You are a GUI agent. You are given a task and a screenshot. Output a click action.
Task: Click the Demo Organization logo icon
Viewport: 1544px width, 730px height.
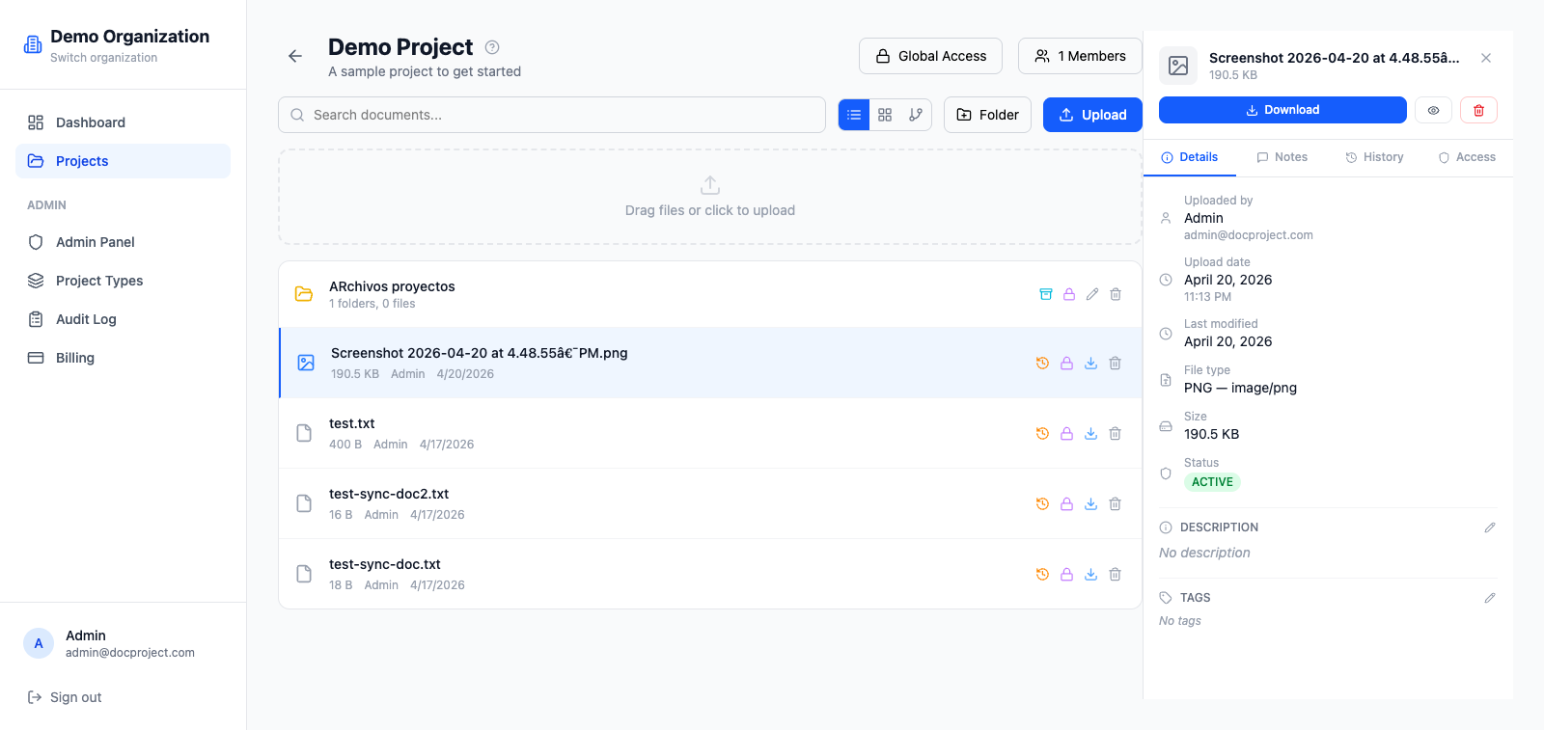pos(33,44)
